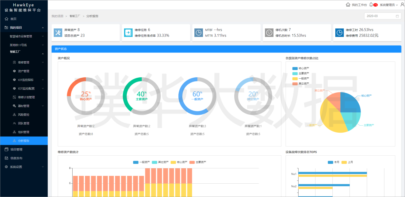405x197 pixels.
Task: Open 资产管理 in the sidebar
Action: pos(24,71)
